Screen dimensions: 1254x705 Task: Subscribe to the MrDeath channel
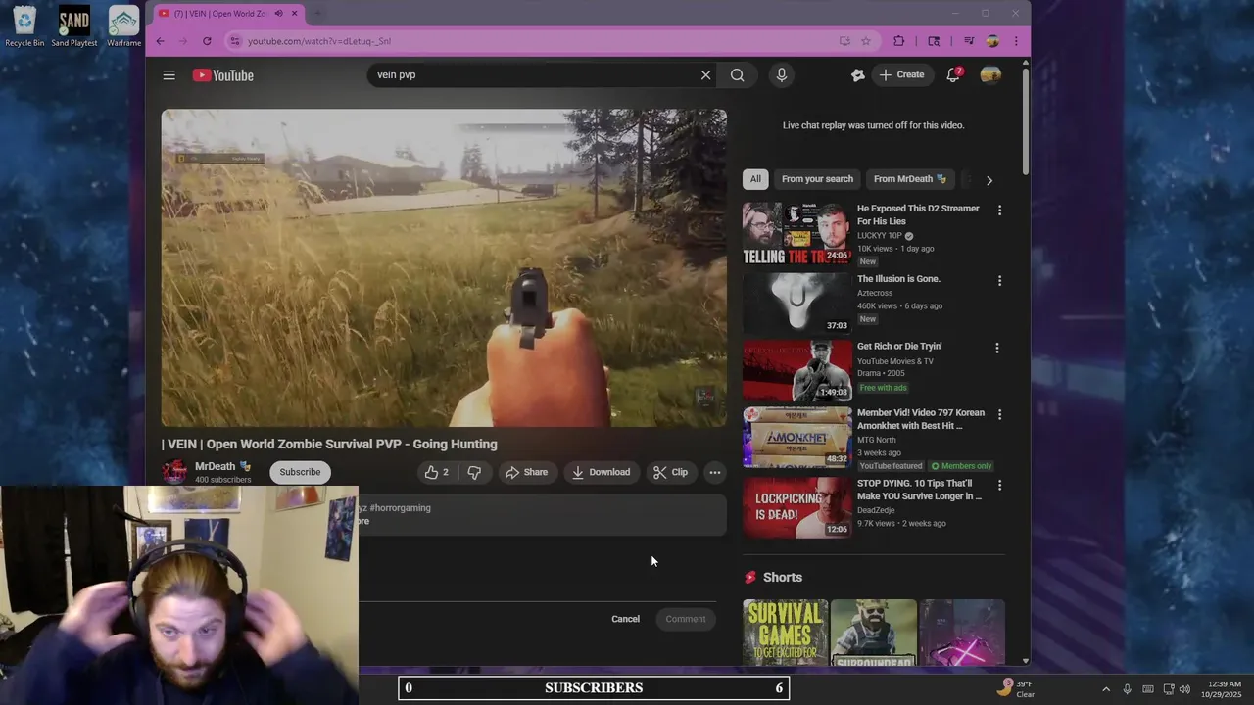[300, 472]
